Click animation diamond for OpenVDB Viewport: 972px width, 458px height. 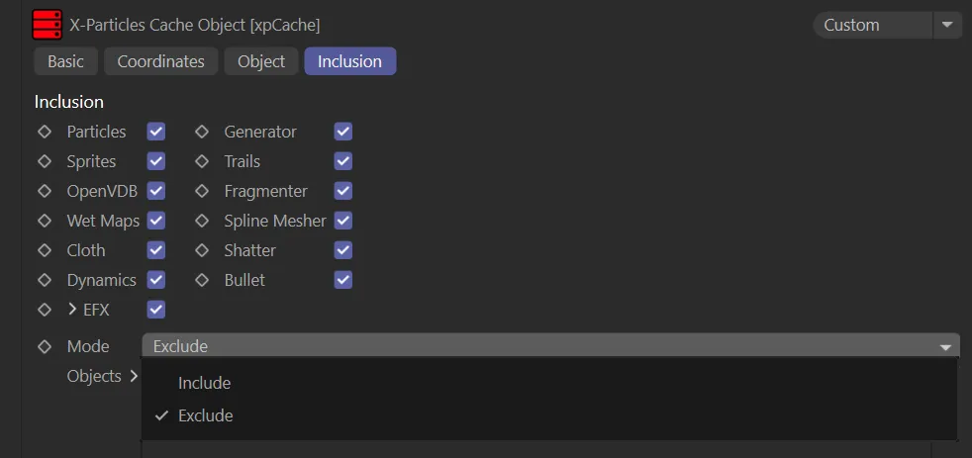(45, 191)
